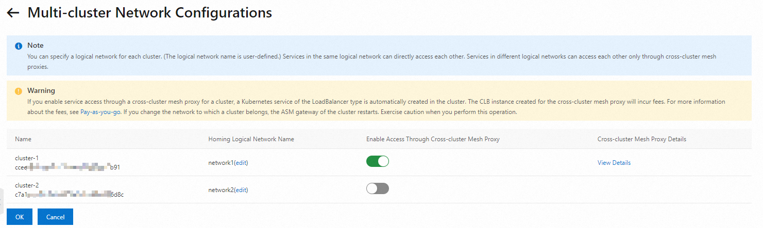Image resolution: width=763 pixels, height=228 pixels.
Task: Click the Note heading text
Action: tap(36, 46)
